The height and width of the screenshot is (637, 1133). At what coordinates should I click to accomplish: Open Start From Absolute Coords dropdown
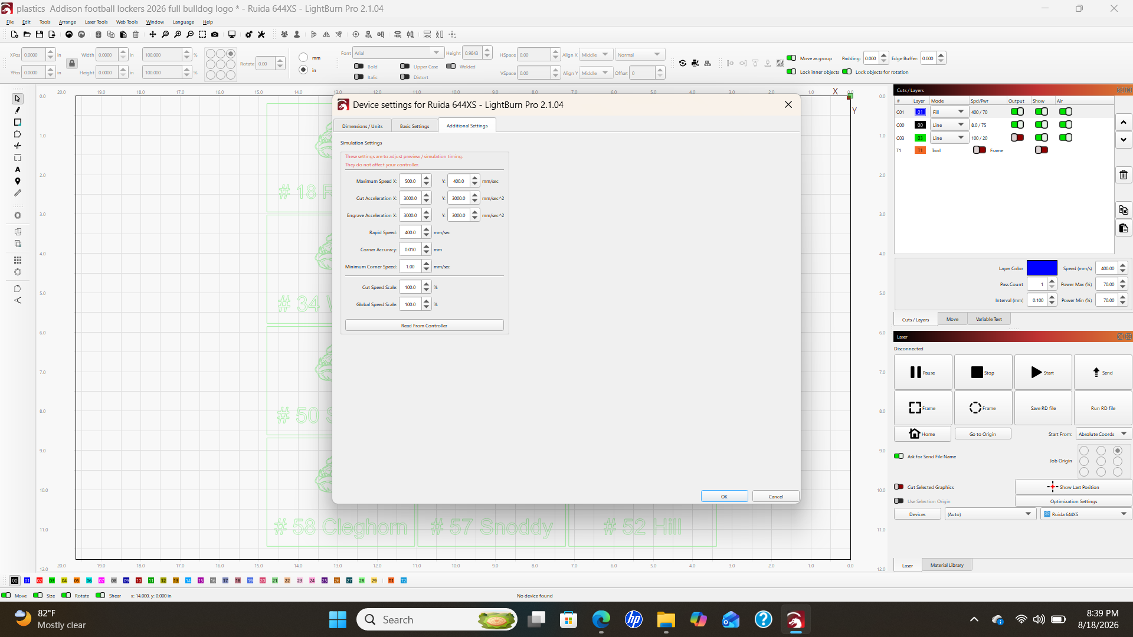coord(1103,434)
